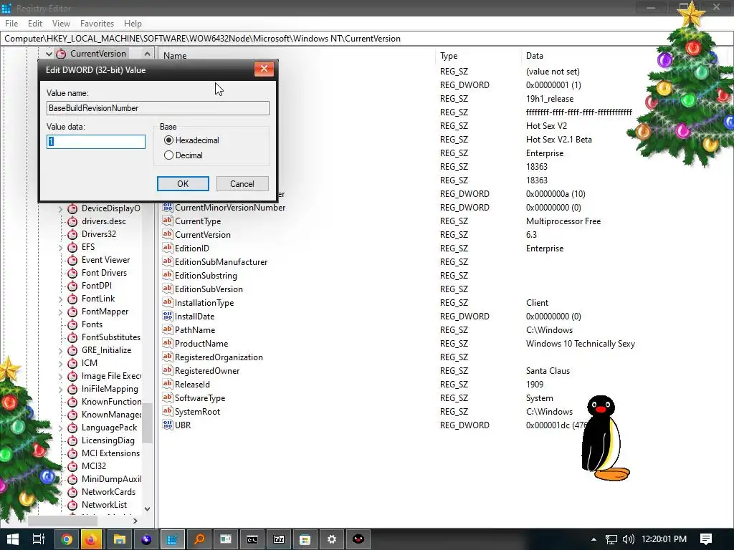
Task: Click the CurrentType string value icon
Action: click(168, 221)
